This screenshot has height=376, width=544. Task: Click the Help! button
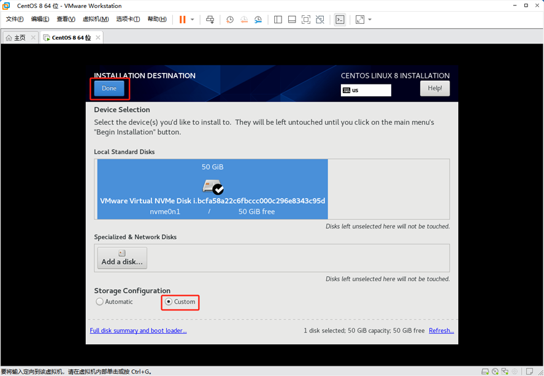tap(435, 88)
